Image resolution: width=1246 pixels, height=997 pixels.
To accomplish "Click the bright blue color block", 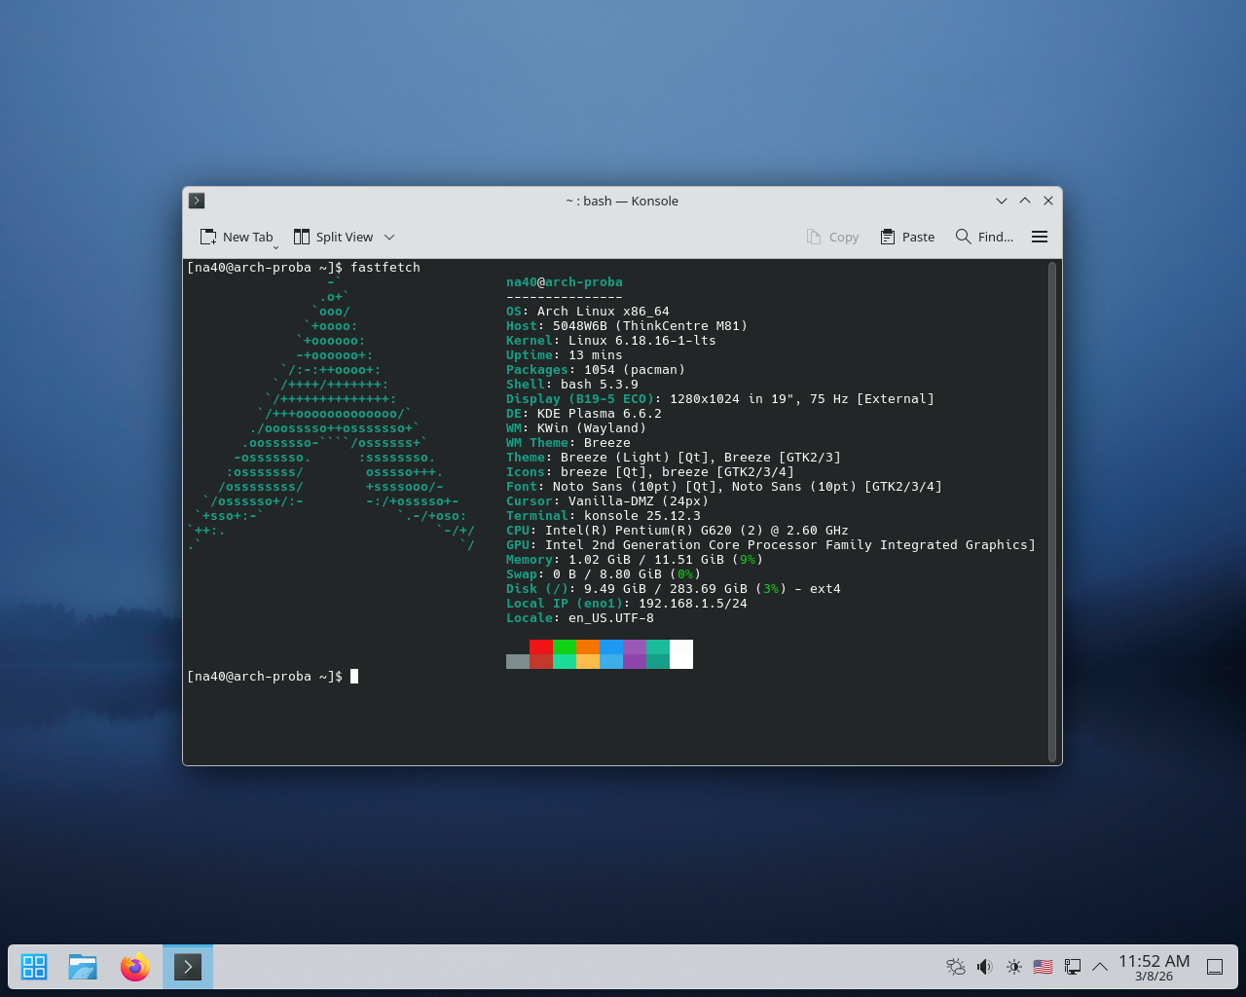I will [x=611, y=646].
